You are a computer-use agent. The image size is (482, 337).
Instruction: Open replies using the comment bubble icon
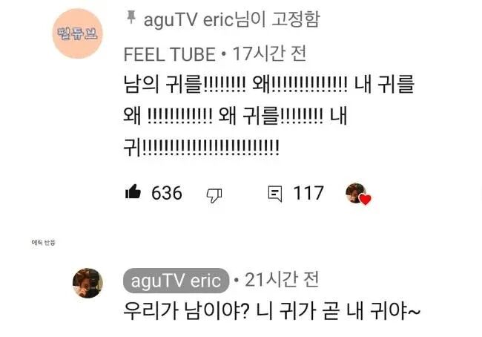click(x=275, y=194)
